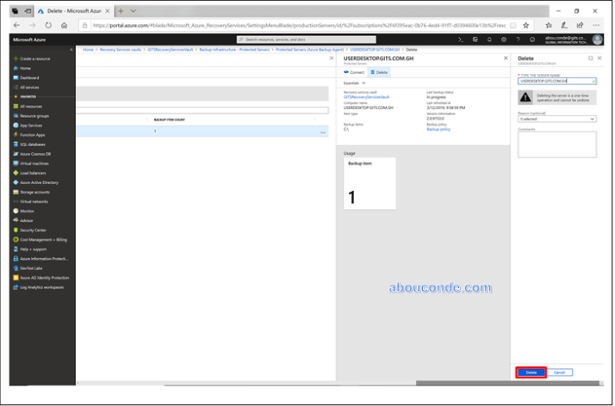615x406 pixels.
Task: Collapse the left sidebar with the chevron
Action: (x=70, y=48)
